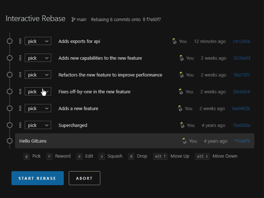Click drag handle for "Adds a new feature"

coord(20,108)
